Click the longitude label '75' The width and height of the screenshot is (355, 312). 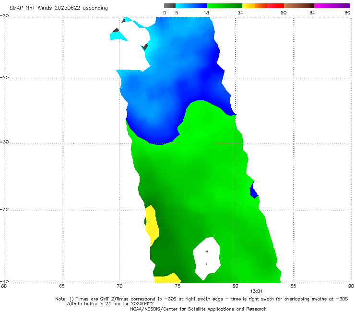177,286
